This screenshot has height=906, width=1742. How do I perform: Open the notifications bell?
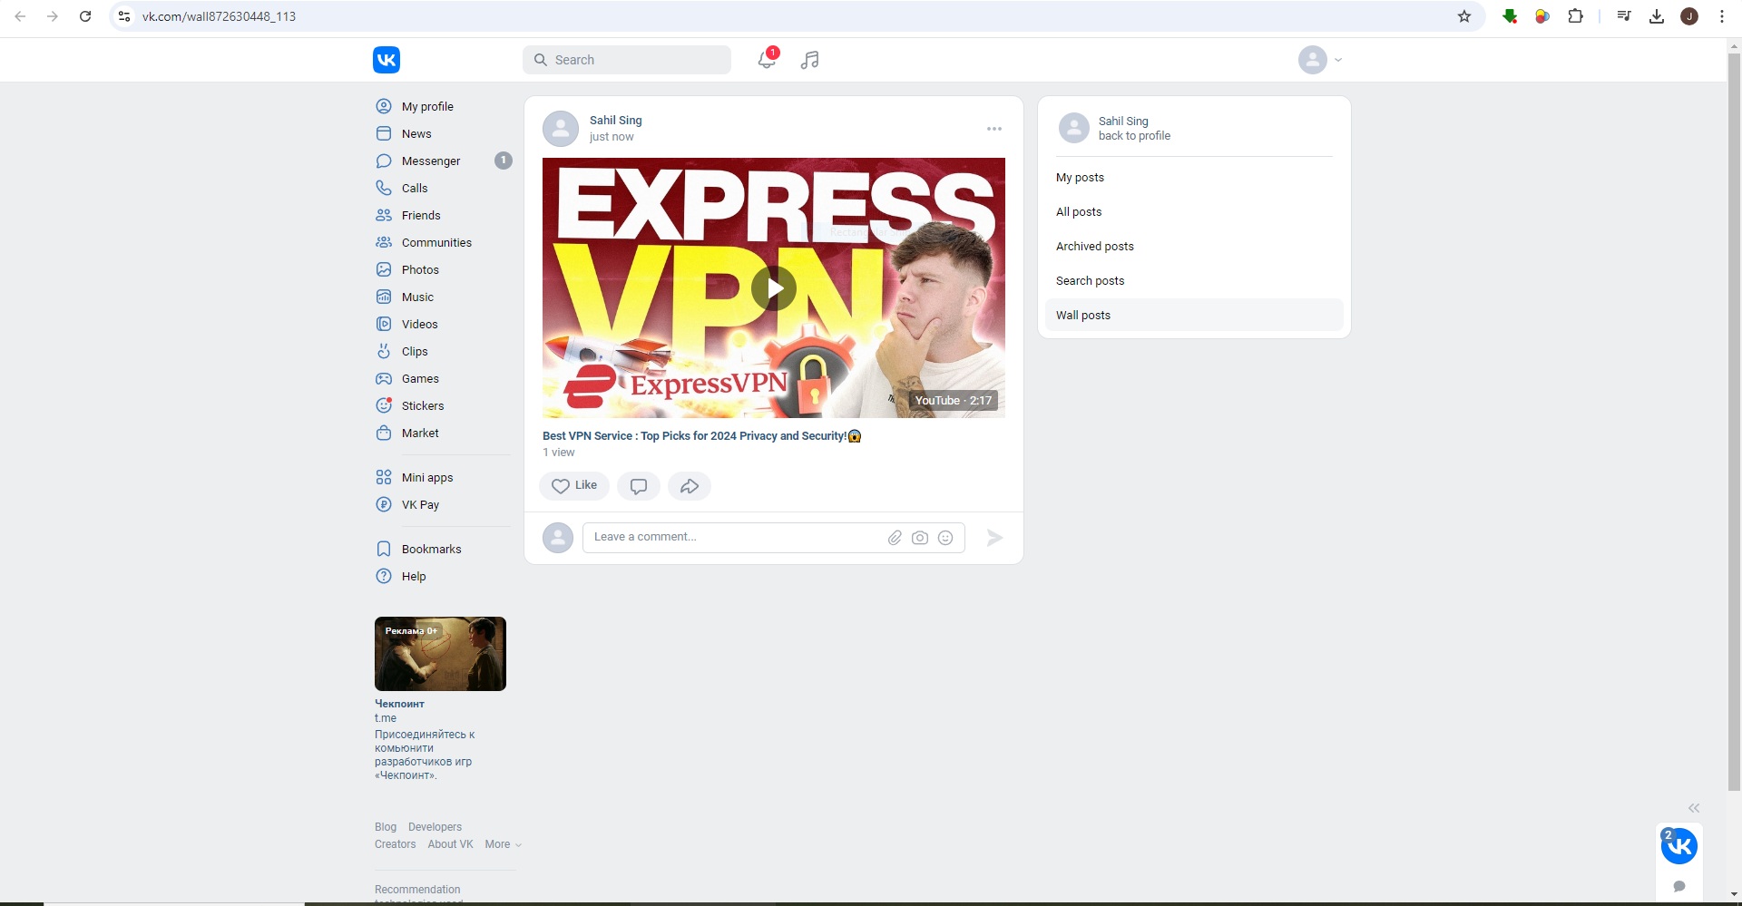(767, 60)
